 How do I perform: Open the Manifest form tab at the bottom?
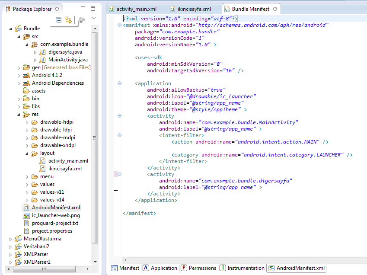coord(125,268)
